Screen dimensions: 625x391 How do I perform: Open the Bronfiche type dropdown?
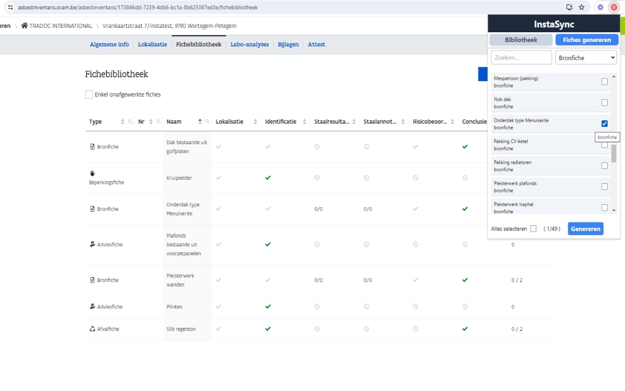coord(586,58)
